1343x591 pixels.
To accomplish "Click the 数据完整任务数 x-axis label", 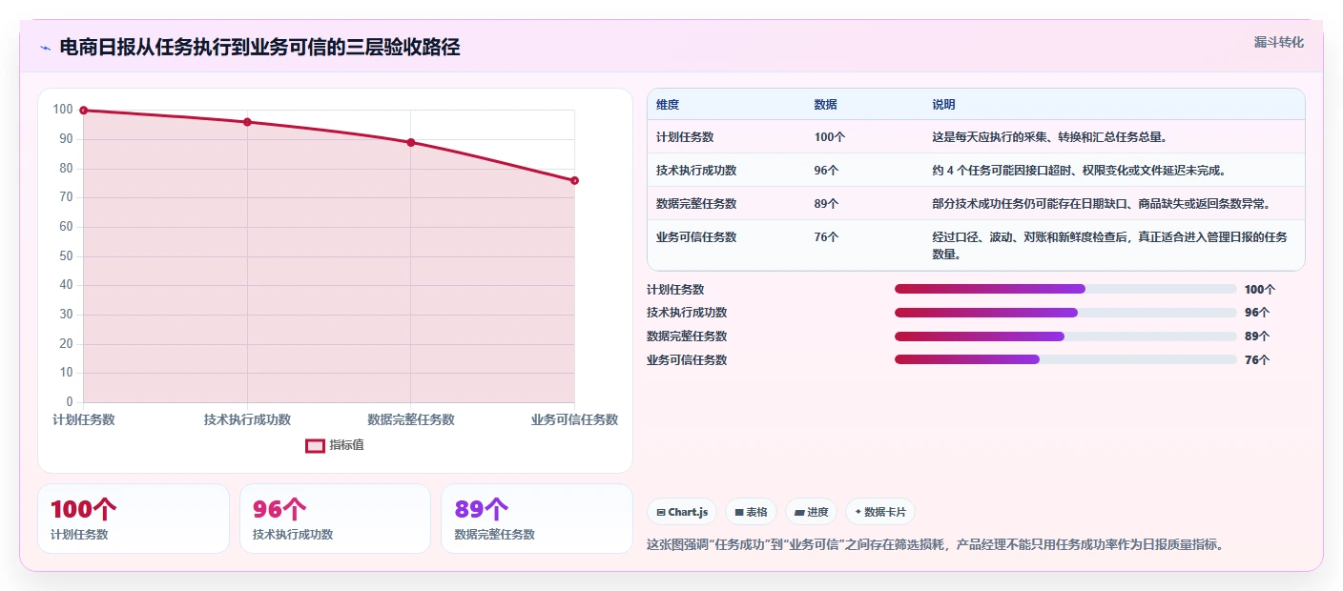I will 410,419.
